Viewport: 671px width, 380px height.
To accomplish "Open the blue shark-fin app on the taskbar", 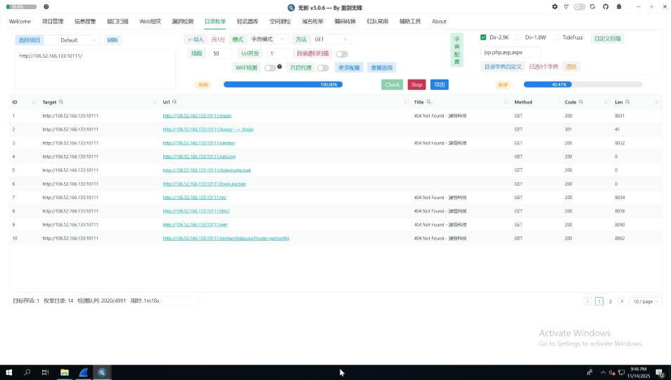I will click(83, 372).
